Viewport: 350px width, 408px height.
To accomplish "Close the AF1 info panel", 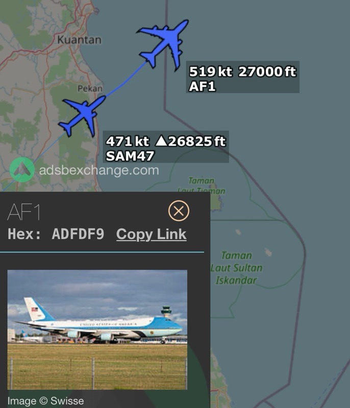I will click(179, 211).
